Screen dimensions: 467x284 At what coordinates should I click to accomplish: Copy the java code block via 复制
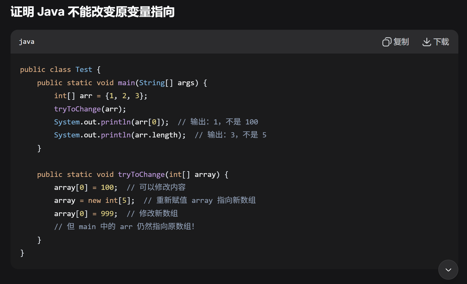(x=396, y=42)
